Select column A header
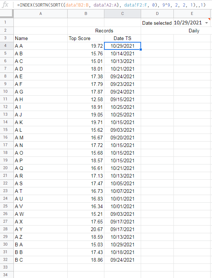This screenshot has height=278, width=212. pos(41,14)
